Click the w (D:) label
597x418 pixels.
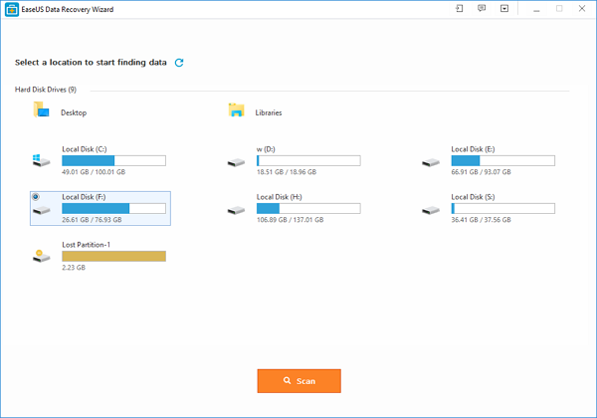point(266,149)
